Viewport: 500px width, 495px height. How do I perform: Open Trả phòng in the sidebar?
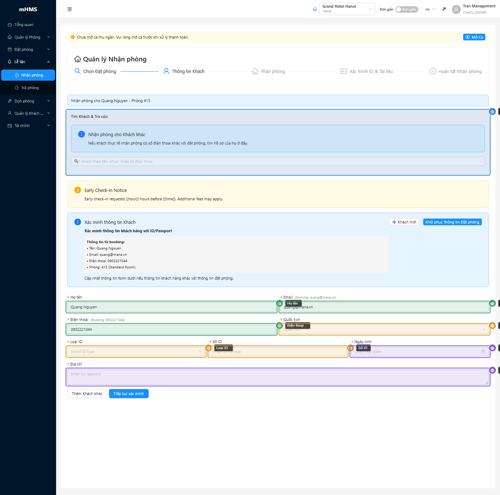pyautogui.click(x=30, y=88)
